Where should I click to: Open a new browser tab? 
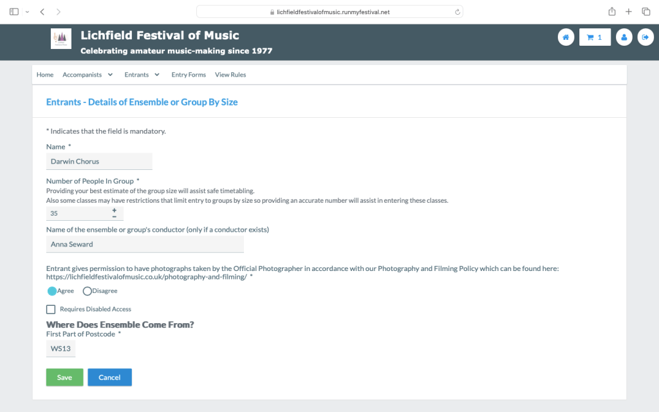[x=629, y=12]
